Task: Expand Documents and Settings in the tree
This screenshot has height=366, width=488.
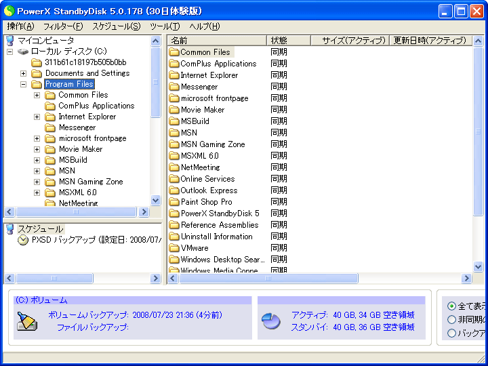Action: point(23,73)
